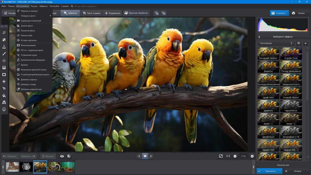Expand the Повернуть фото submenu
The height and width of the screenshot is (175, 311).
[34, 16]
